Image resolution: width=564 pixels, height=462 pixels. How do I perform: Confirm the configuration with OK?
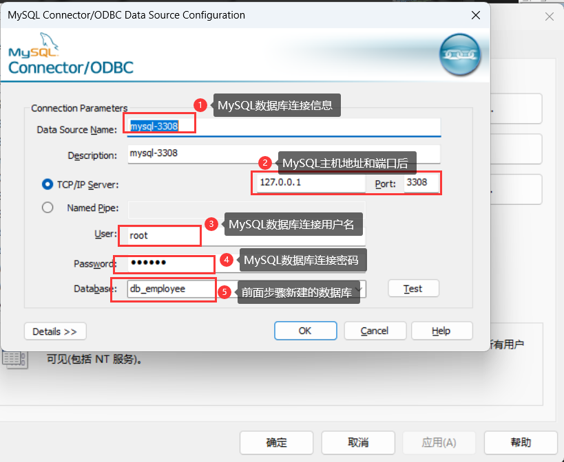(305, 331)
